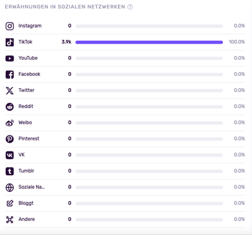Image resolution: width=252 pixels, height=235 pixels.
Task: Select the 100.0% value for TikTok
Action: pyautogui.click(x=237, y=42)
